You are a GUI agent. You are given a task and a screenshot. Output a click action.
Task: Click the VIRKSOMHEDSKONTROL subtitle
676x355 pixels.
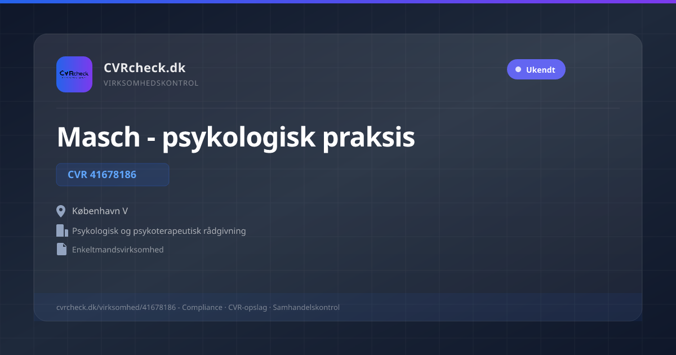pyautogui.click(x=151, y=83)
